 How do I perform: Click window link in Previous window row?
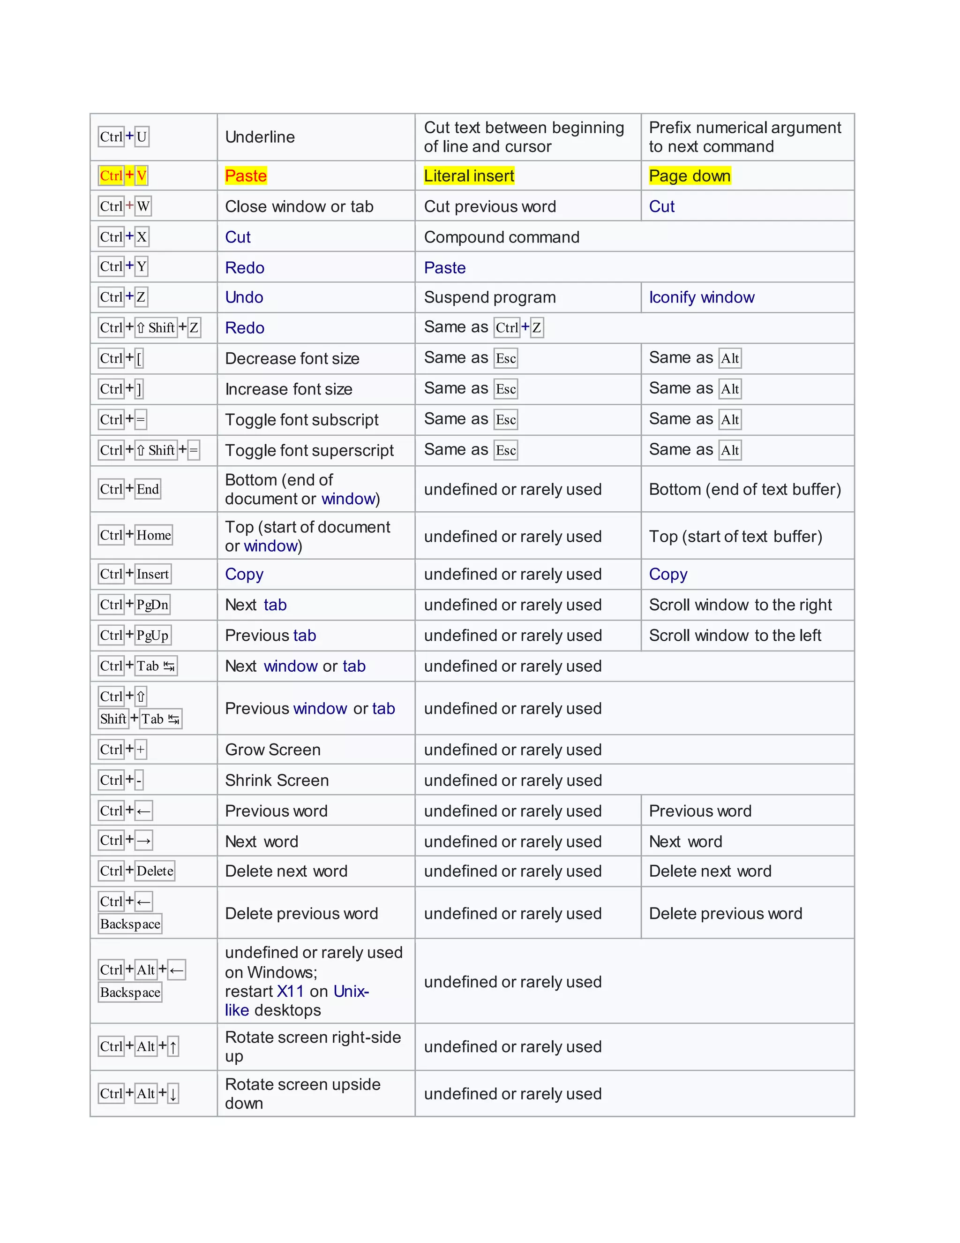(320, 709)
